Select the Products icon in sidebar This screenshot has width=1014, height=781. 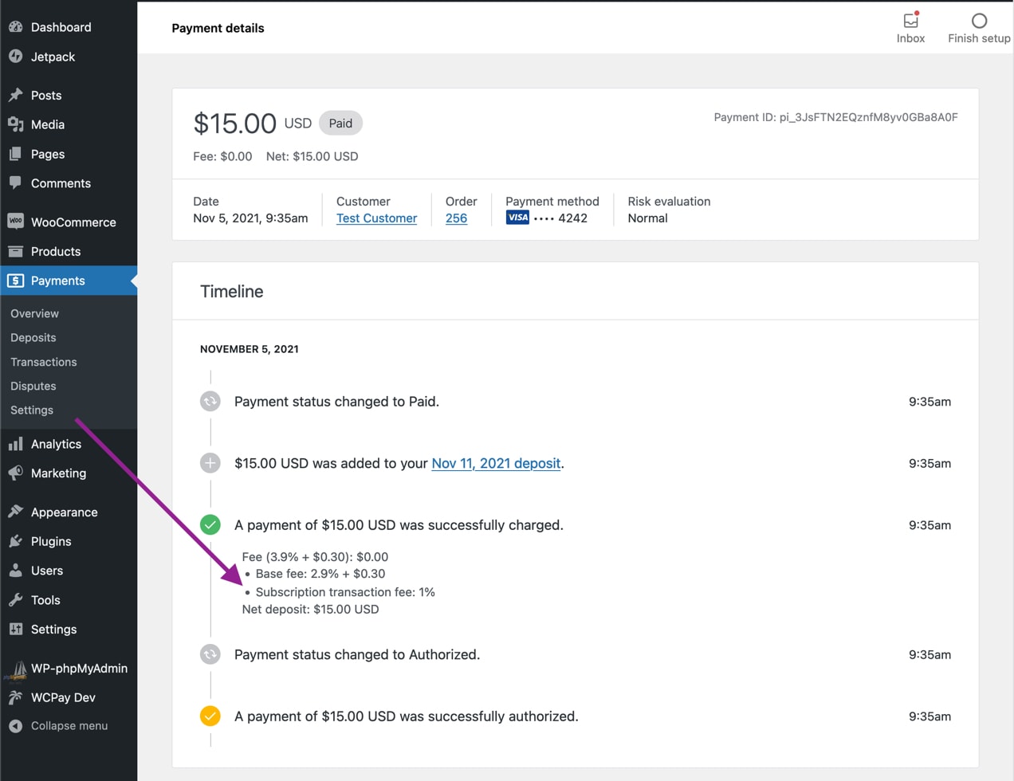click(x=15, y=251)
